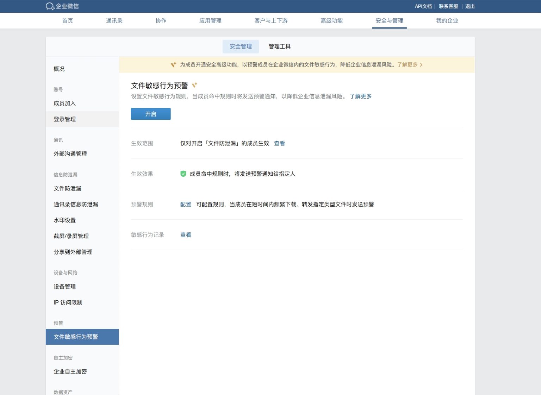View 敏感行为记录 via the 查看 link
This screenshot has height=395, width=541.
186,235
